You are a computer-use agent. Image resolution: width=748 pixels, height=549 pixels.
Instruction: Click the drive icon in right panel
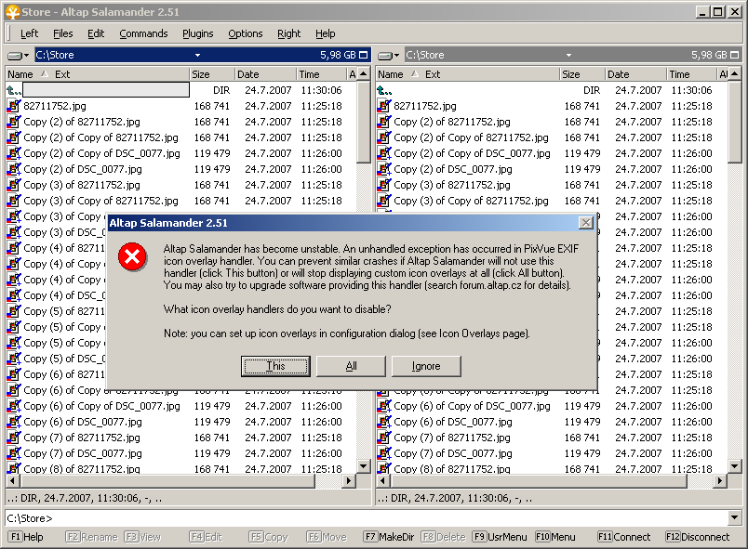384,55
